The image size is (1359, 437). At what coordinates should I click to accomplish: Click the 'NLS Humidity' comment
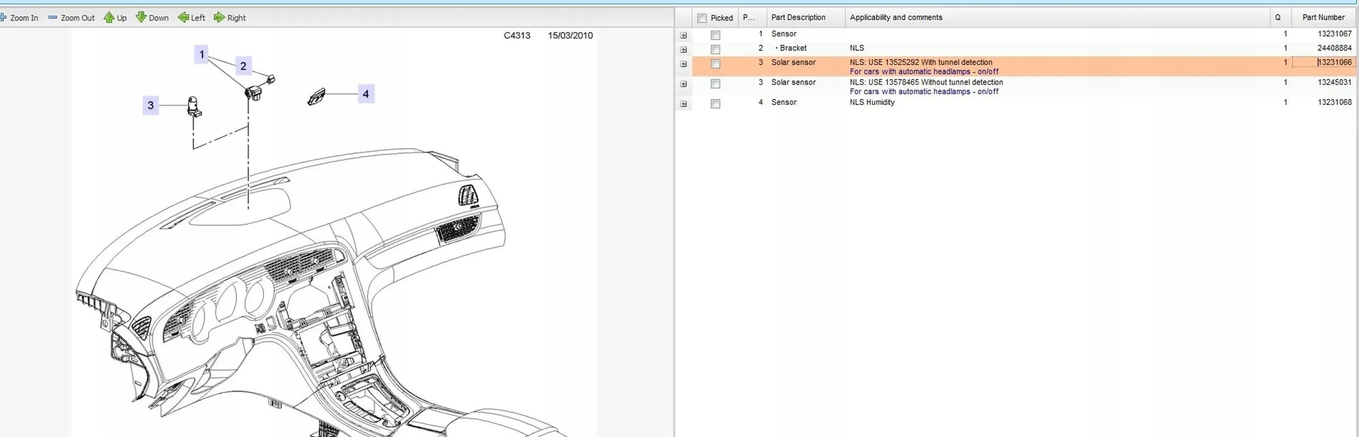coord(872,102)
